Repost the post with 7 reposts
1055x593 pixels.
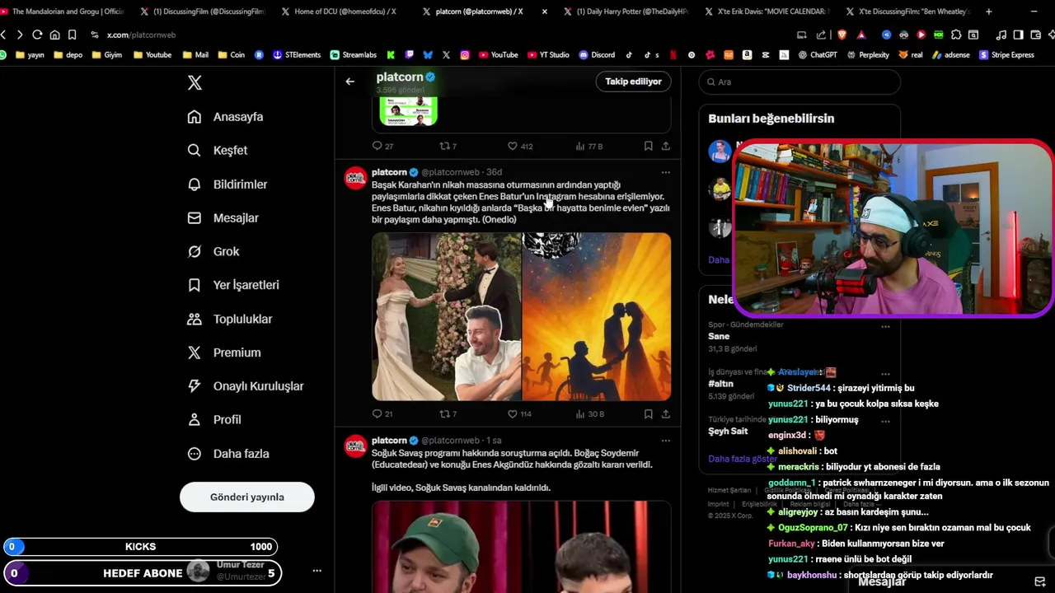[x=448, y=146]
